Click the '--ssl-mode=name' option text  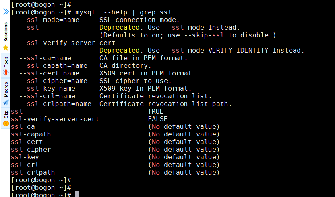click(49, 20)
